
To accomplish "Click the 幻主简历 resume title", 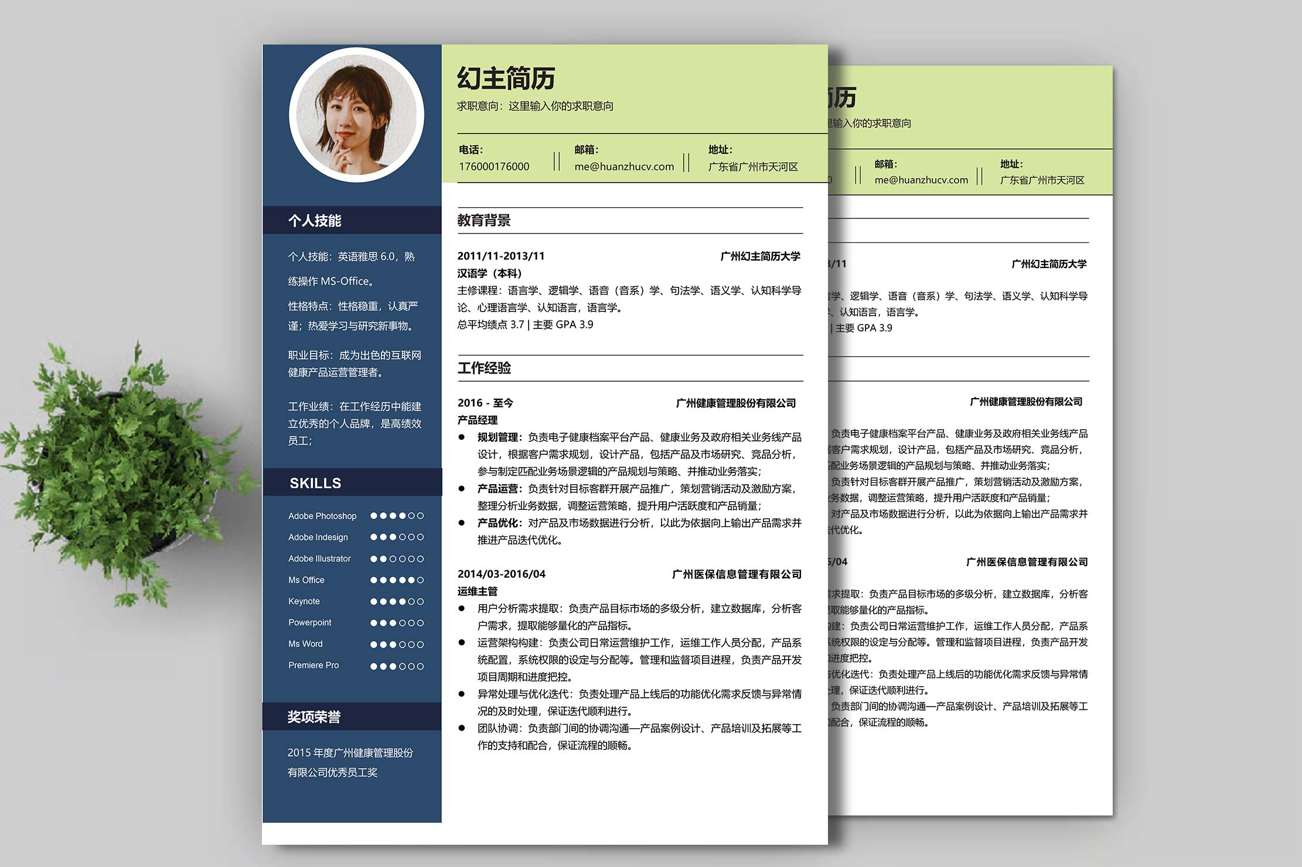I will click(506, 78).
